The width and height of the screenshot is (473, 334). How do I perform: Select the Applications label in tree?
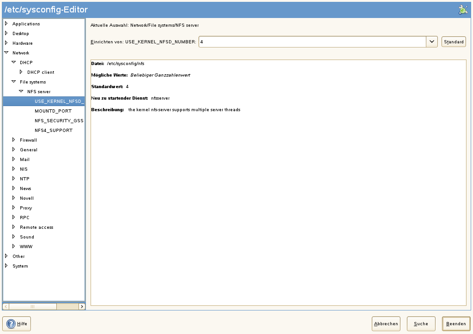[x=26, y=24]
